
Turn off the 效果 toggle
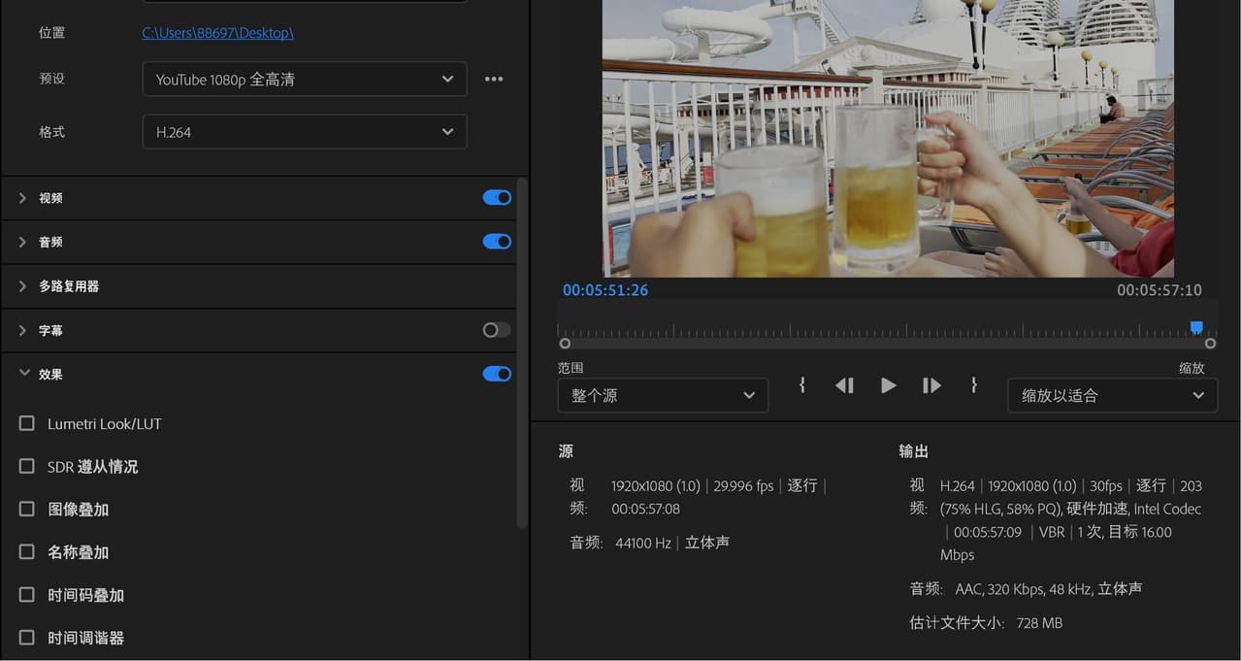(496, 373)
